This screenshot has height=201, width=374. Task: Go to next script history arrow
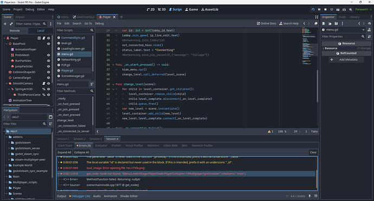[x=309, y=23]
